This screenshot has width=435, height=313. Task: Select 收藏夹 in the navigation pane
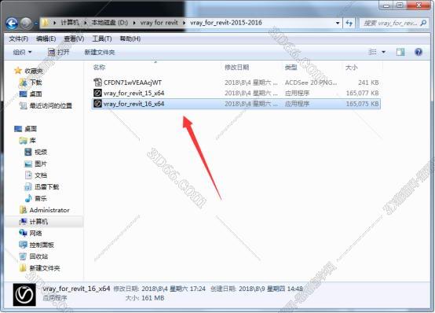[34, 71]
